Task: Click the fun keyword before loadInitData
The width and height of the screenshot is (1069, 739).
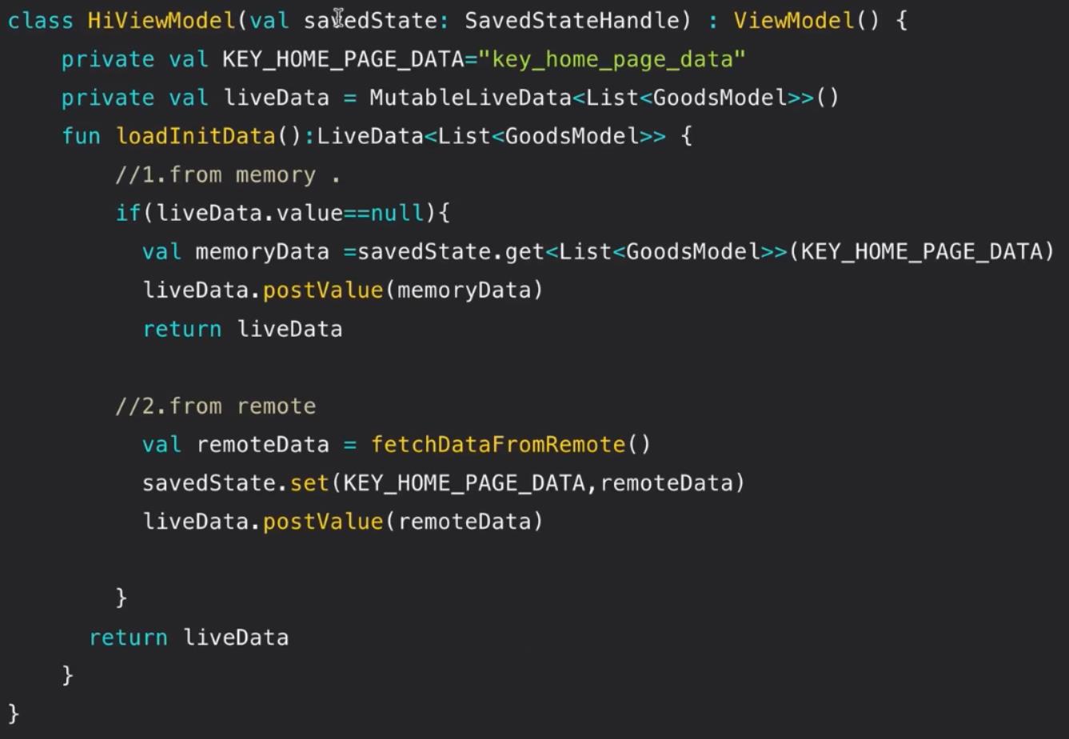Action: coord(82,136)
